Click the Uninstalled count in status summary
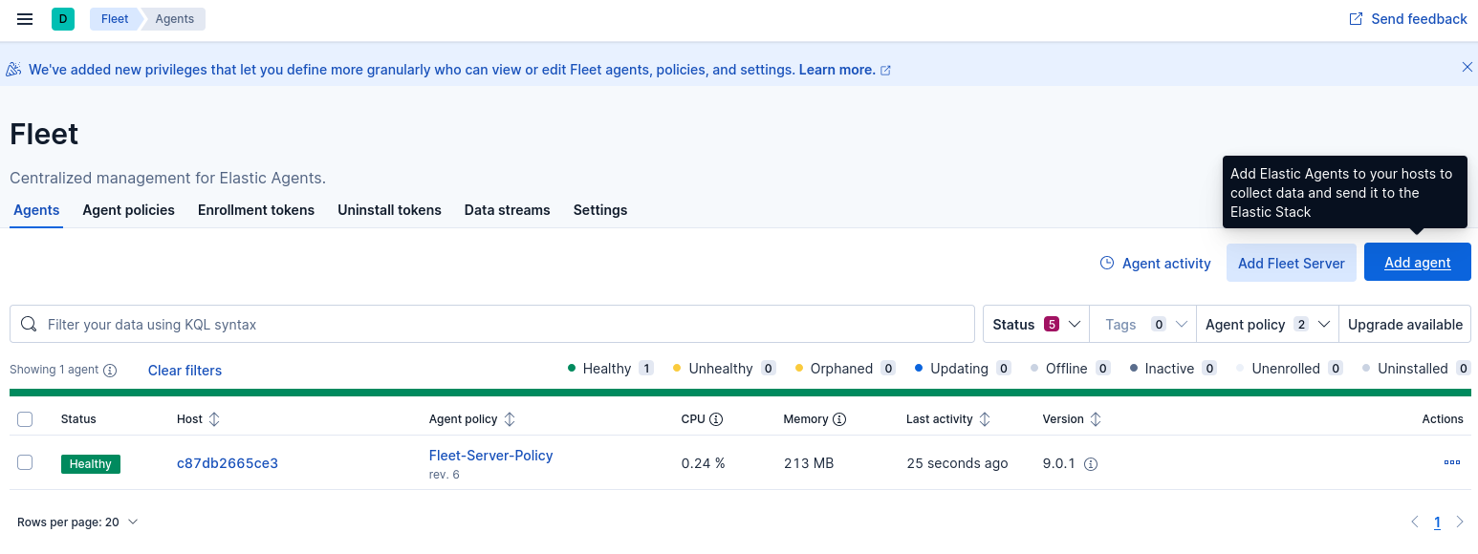 [x=1463, y=369]
